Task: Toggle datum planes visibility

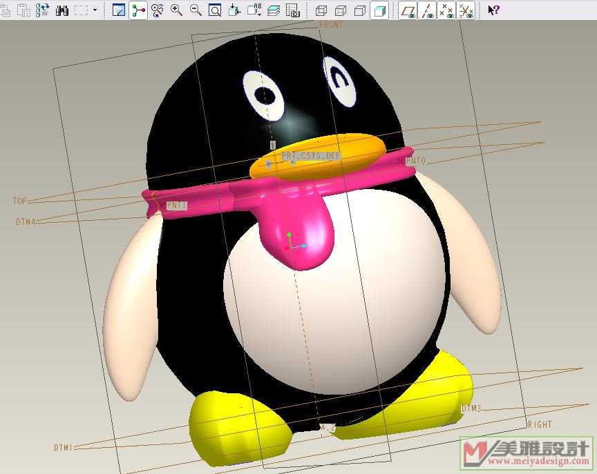Action: 408,10
